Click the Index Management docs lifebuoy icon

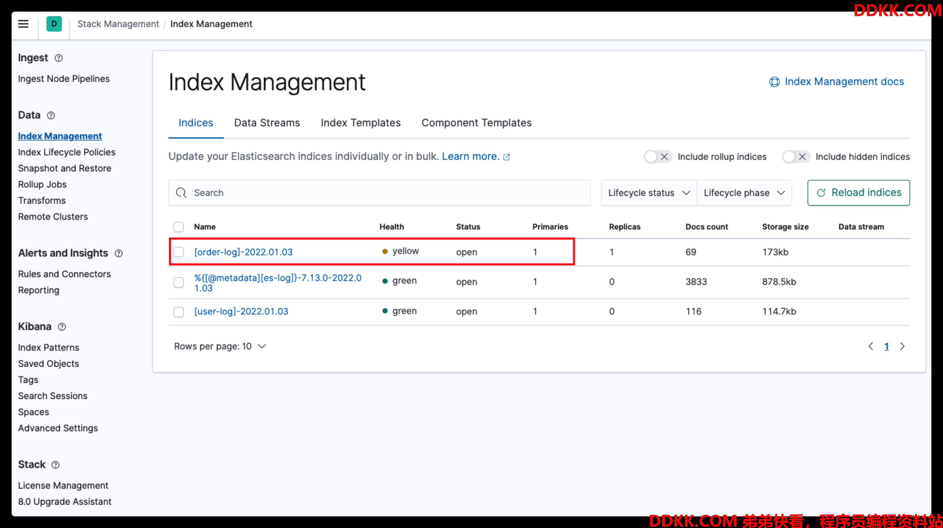[x=774, y=82]
